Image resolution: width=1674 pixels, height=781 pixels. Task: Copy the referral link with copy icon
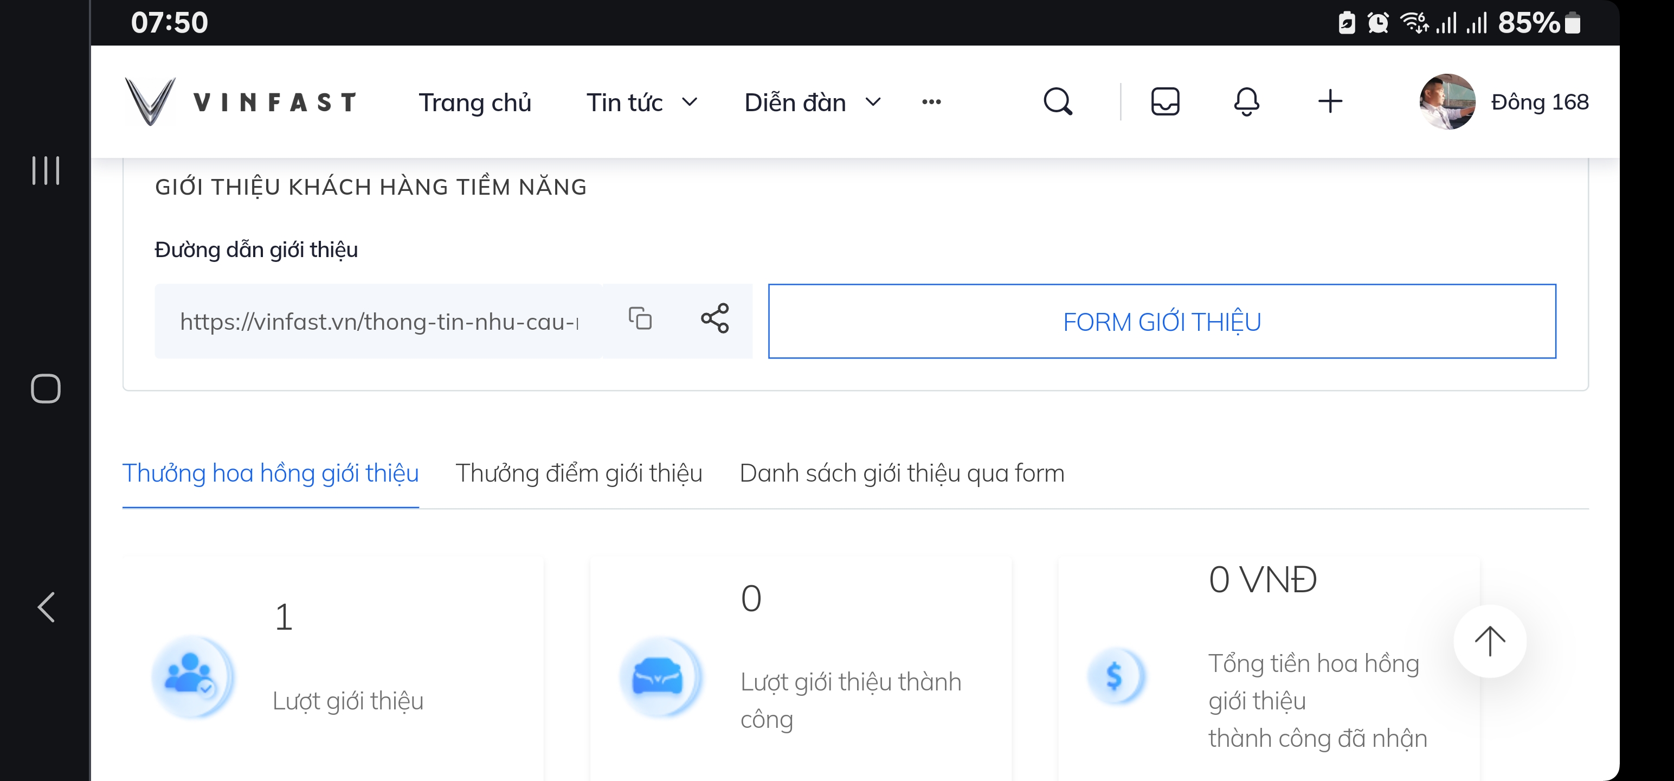tap(640, 319)
